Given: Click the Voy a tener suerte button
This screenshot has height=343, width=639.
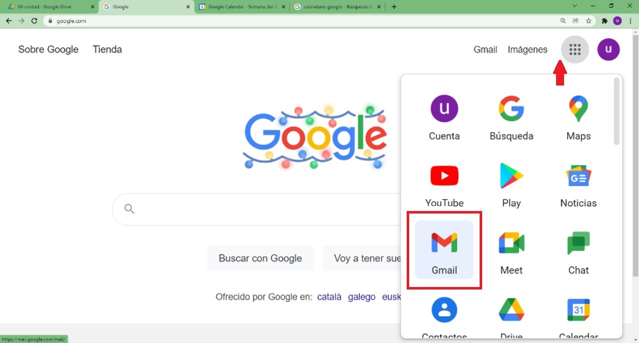Looking at the screenshot, I should coord(362,258).
